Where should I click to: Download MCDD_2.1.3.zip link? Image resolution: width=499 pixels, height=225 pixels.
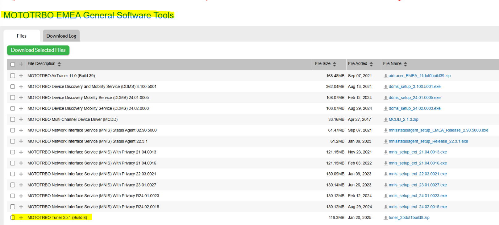point(403,119)
